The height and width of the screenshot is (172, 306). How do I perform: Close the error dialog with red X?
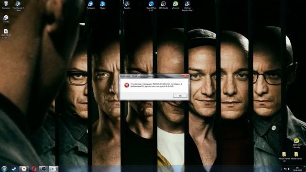(185, 75)
